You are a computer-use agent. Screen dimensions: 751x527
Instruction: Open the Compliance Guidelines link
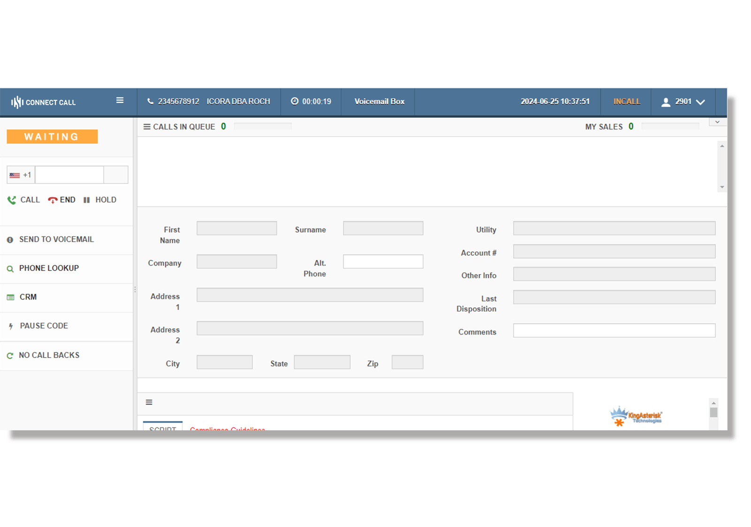227,430
